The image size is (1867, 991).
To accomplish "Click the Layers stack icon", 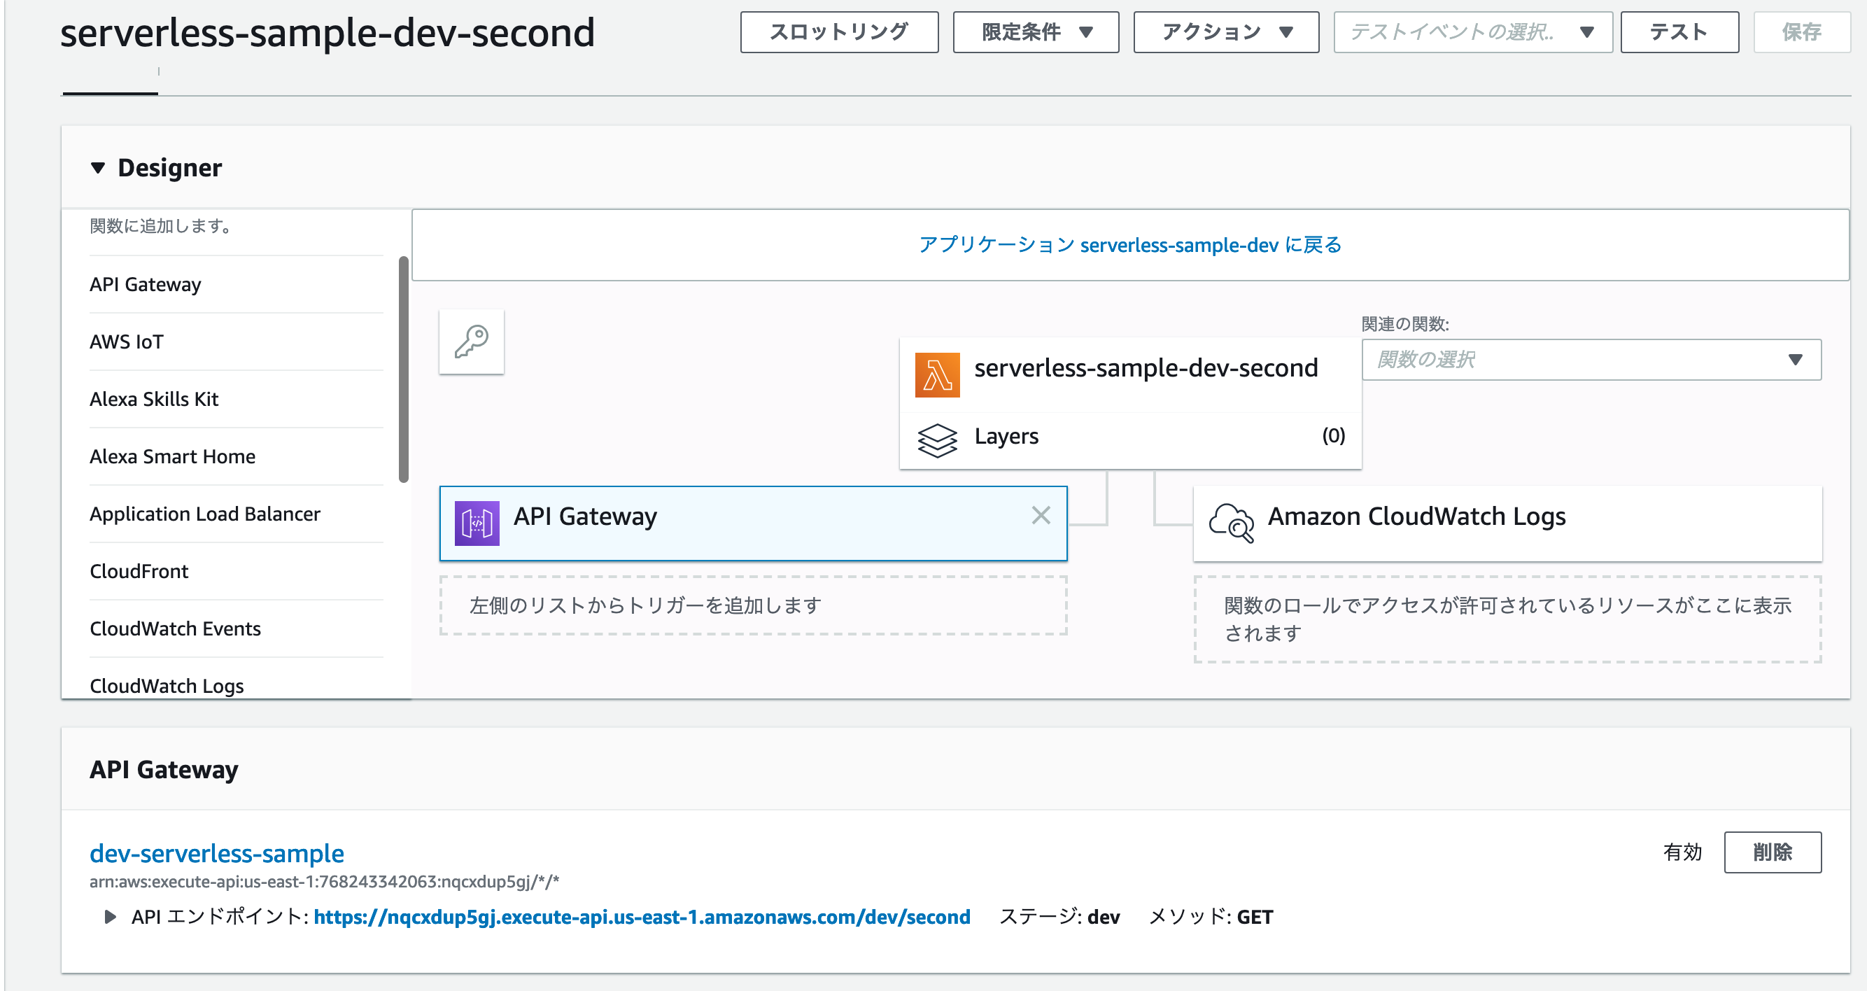I will click(937, 440).
